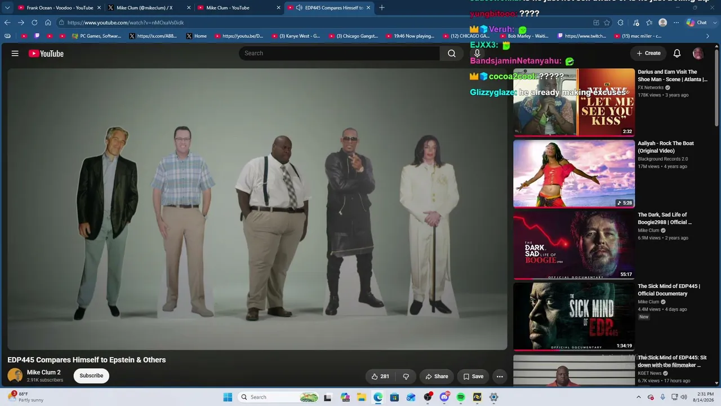This screenshot has width=721, height=406.
Task: Open the Kanye West bookmark
Action: coord(296,36)
